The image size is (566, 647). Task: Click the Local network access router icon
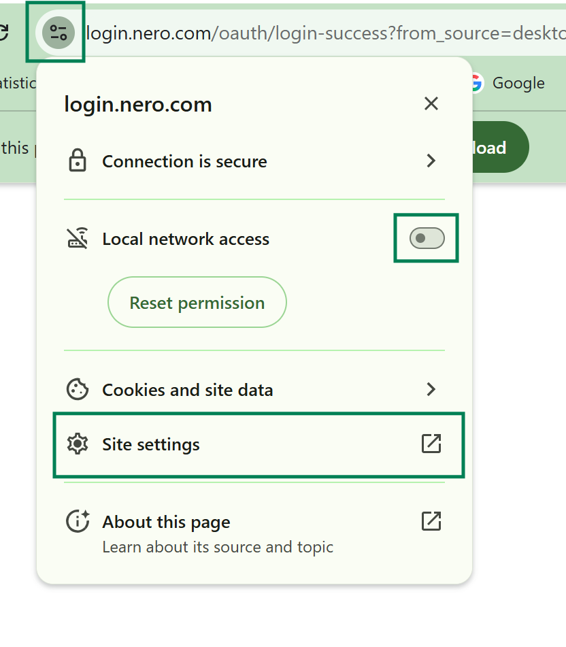(78, 239)
